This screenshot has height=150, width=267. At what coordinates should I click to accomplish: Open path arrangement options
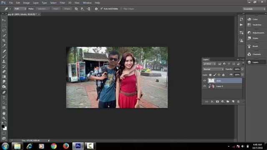[88, 9]
